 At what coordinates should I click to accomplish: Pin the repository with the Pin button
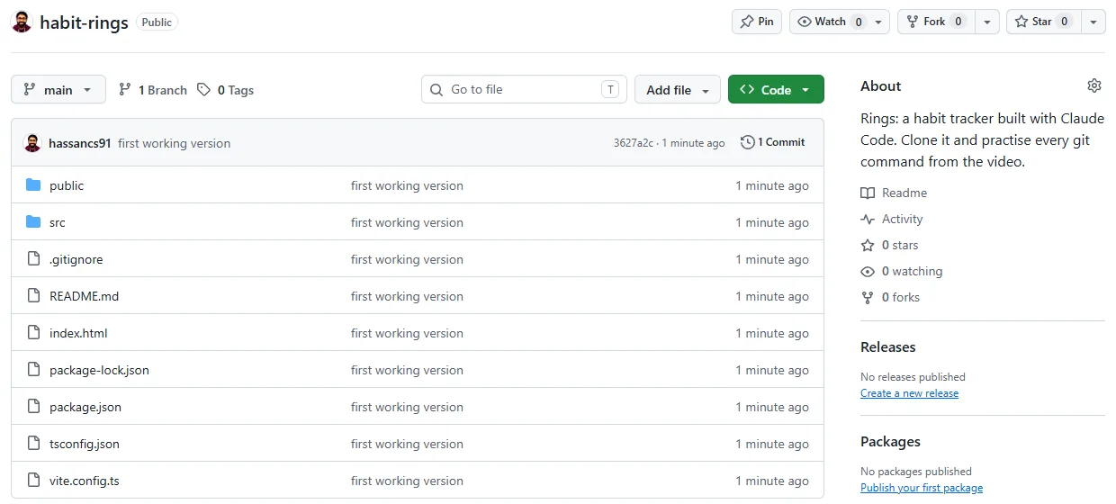757,22
